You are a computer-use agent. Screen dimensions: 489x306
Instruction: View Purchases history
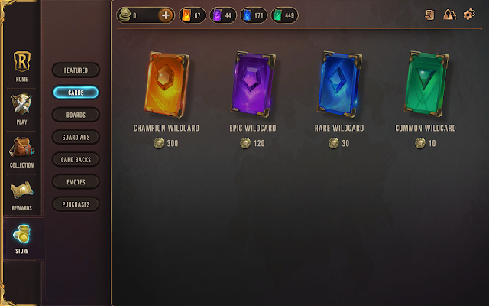76,204
